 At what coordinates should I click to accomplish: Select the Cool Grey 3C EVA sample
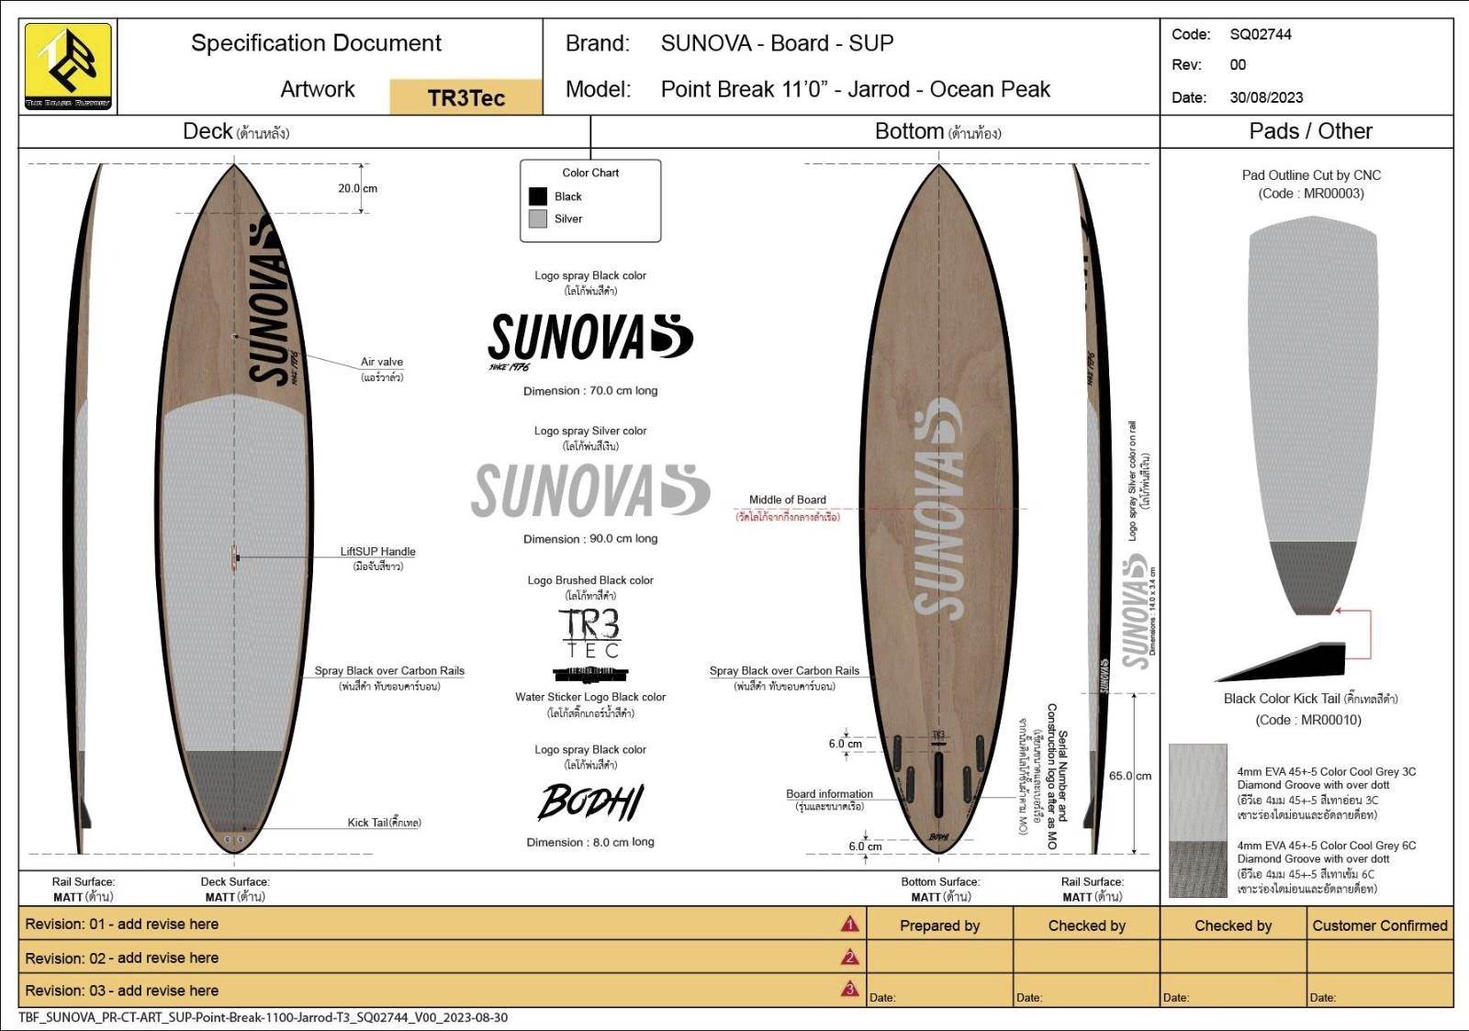tap(1197, 791)
